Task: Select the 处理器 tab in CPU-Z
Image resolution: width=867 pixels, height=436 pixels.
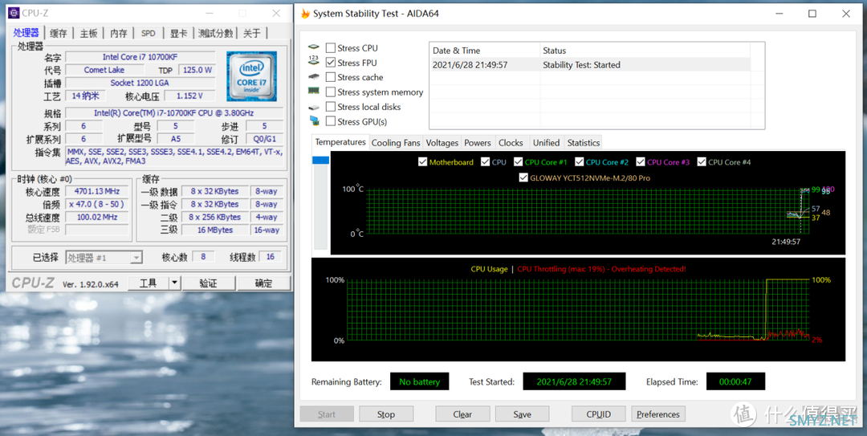Action: [26, 33]
